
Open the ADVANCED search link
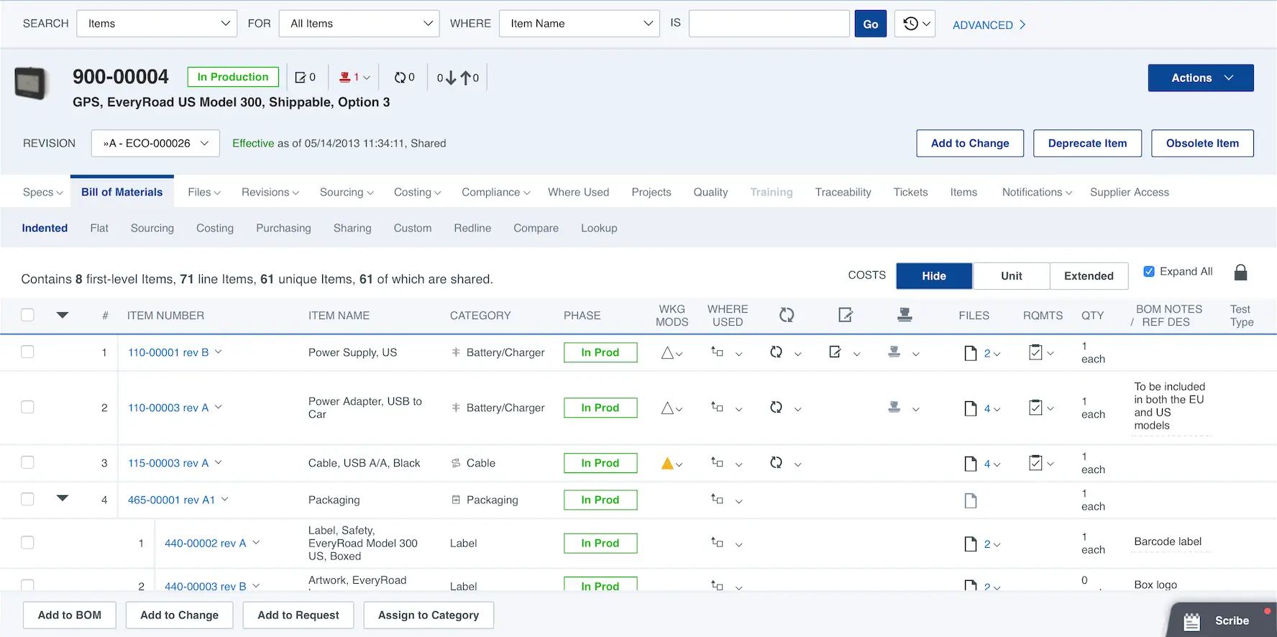(x=989, y=24)
